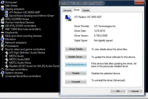Close the ATI Radeon Properties window
The width and height of the screenshot is (148, 99).
pos(139,2)
